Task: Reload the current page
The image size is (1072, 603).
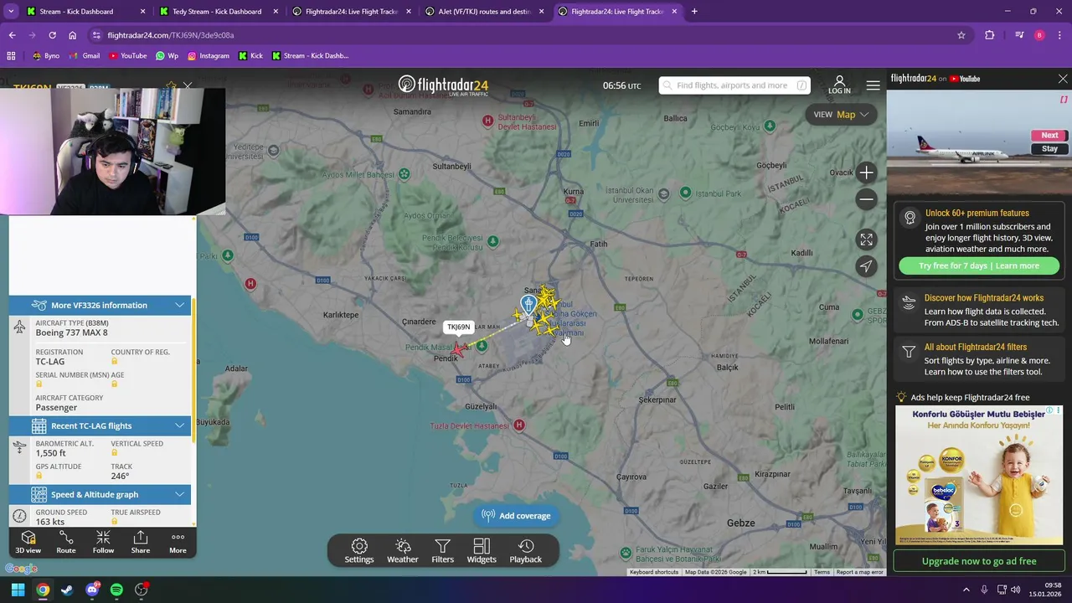Action: (52, 35)
